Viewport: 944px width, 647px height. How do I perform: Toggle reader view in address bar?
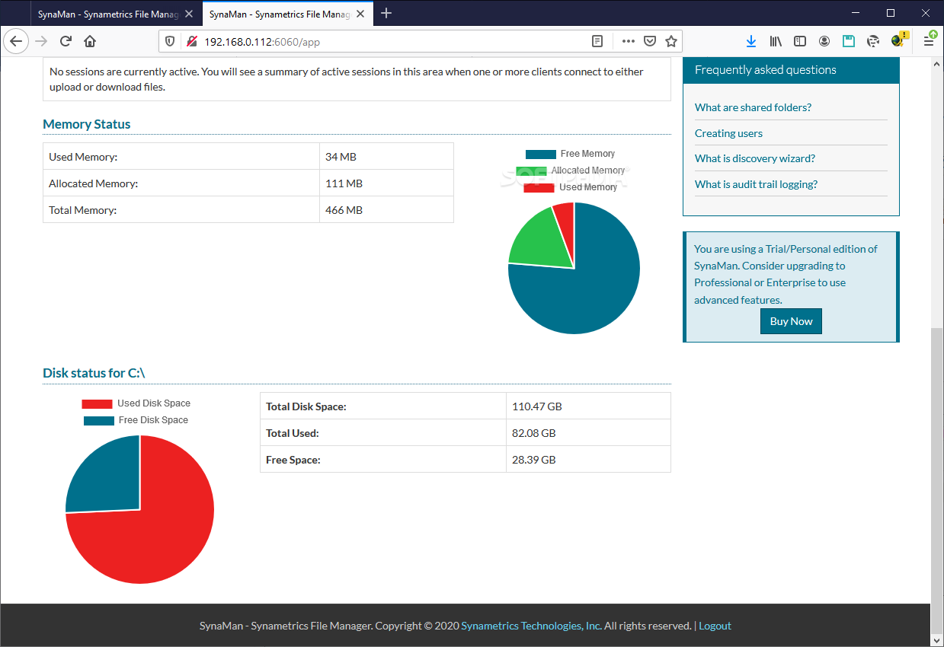click(597, 41)
